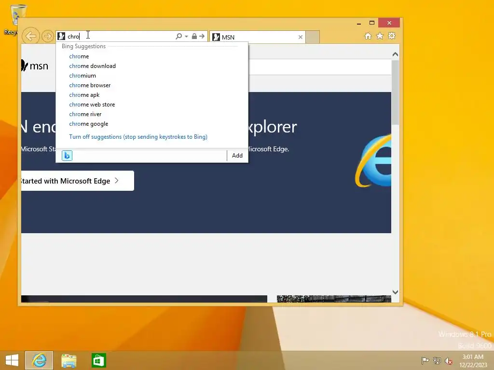Screen dimensions: 494x370
Task: Open the Home page icon
Action: [368, 36]
